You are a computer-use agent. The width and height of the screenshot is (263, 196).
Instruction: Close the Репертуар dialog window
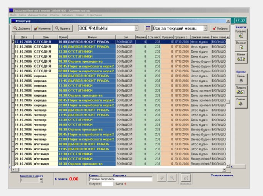[x=228, y=21]
